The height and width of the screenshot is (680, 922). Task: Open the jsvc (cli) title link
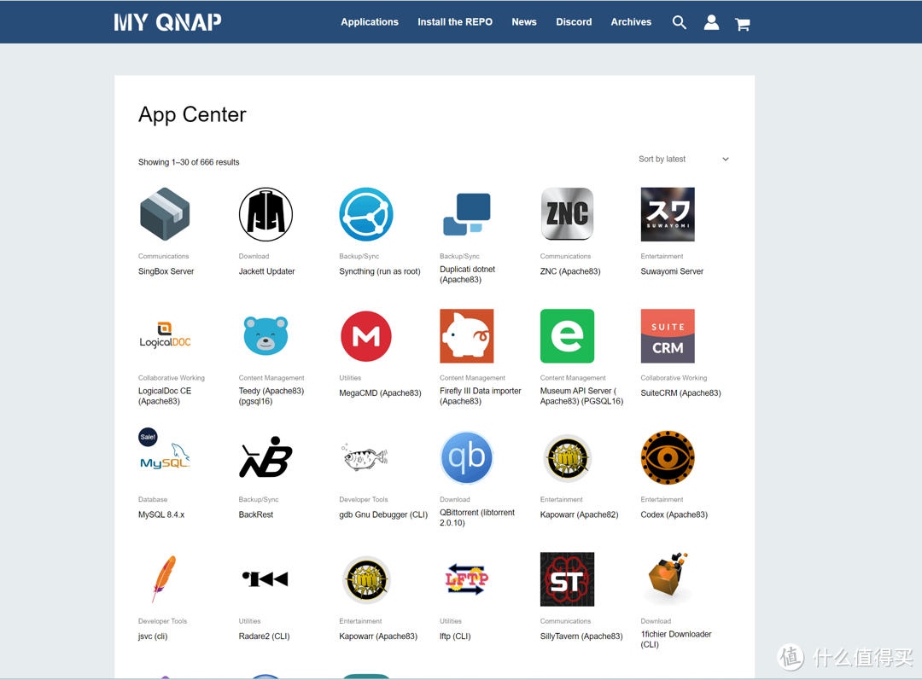point(153,636)
